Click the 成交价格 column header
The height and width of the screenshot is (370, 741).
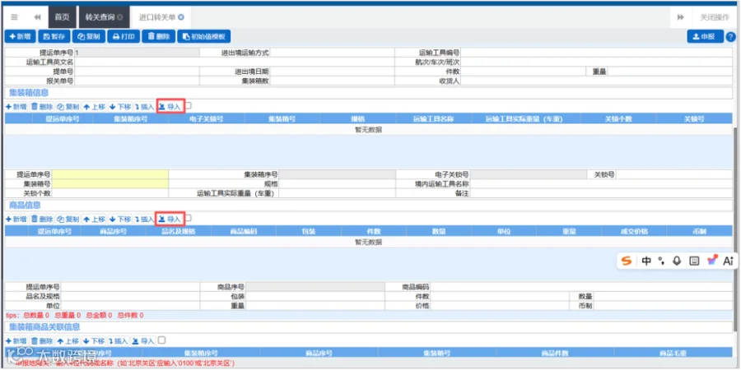pos(634,231)
